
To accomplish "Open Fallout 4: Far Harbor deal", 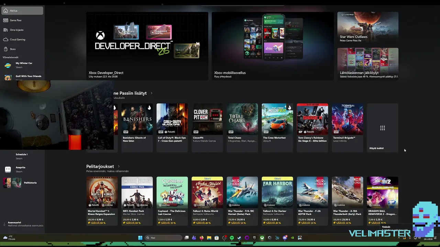I will click(277, 201).
